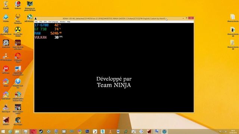Click the Windows Start button
This screenshot has width=239, height=134.
3,131
